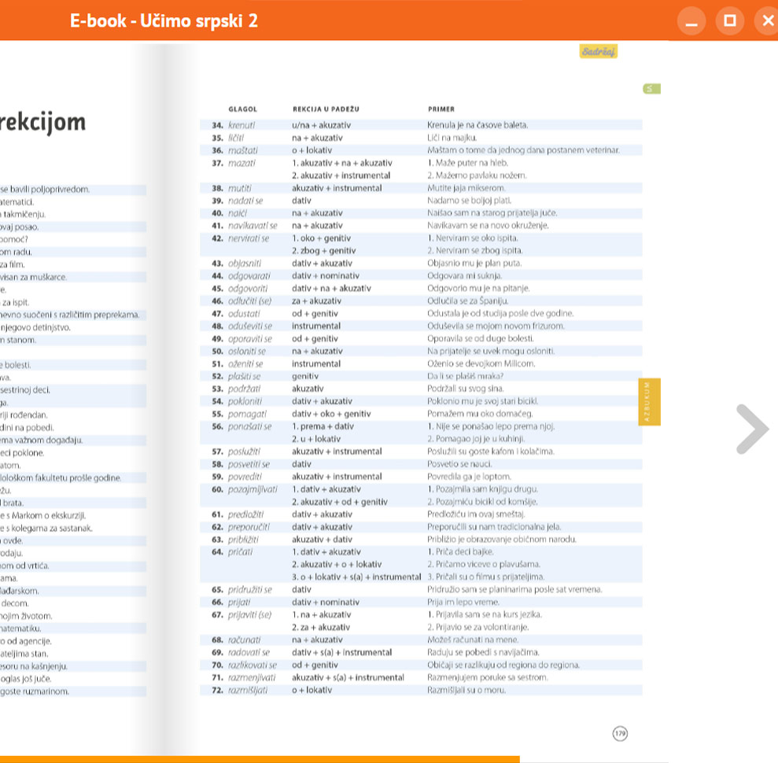Click verb entry 64 pričati
778x763 pixels.
pos(241,551)
